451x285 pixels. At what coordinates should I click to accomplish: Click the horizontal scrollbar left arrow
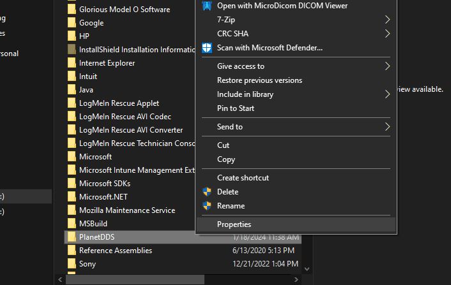point(60,279)
